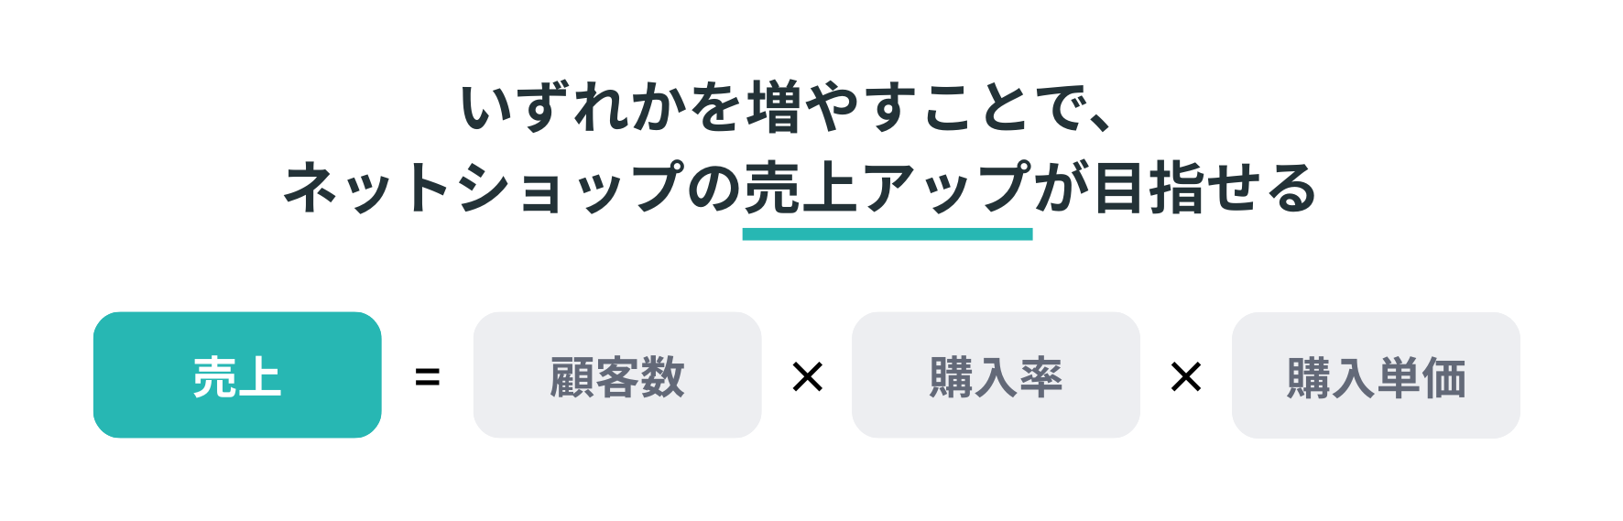Viewport: 1623px width, 521px height.
Task: Click the × between 顧客数 and 購入率
Action: click(x=807, y=376)
